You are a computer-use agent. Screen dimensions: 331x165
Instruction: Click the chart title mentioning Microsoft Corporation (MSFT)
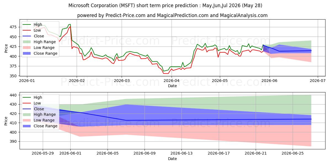tap(165, 5)
